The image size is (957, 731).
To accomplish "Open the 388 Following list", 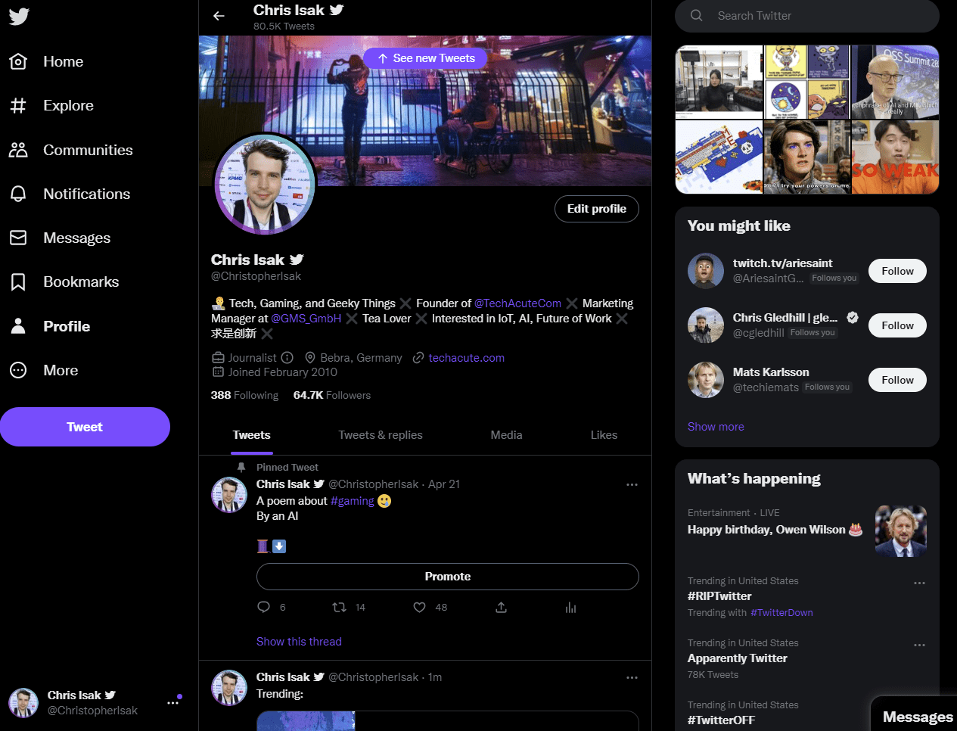I will click(244, 395).
